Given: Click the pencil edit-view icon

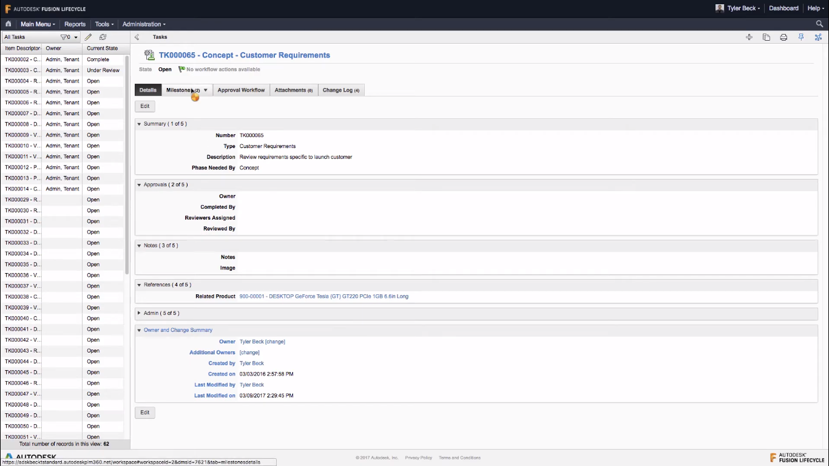Looking at the screenshot, I should [88, 37].
